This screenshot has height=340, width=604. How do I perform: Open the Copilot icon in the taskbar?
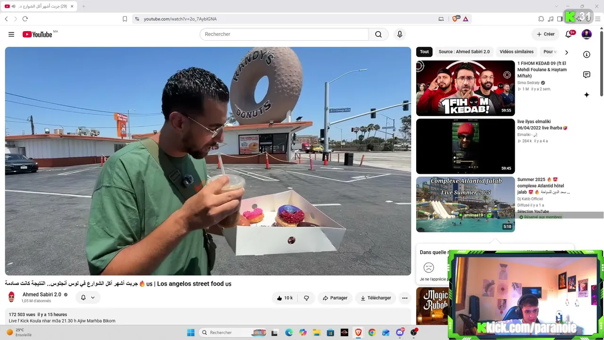click(x=302, y=332)
